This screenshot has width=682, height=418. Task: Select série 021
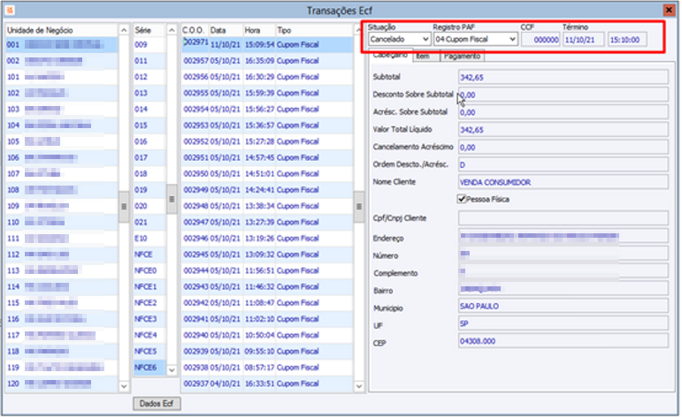point(149,222)
